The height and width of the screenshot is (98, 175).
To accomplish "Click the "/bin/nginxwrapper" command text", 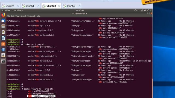I will click(81, 61).
